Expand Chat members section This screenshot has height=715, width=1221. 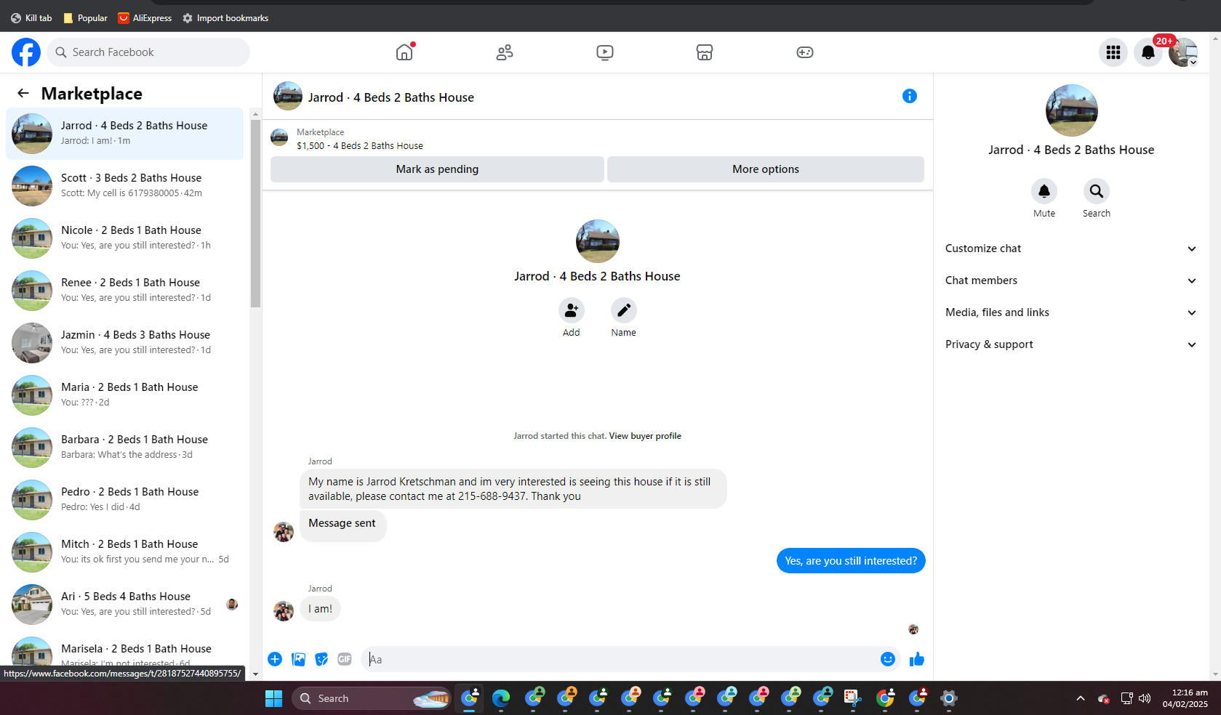tap(1070, 280)
